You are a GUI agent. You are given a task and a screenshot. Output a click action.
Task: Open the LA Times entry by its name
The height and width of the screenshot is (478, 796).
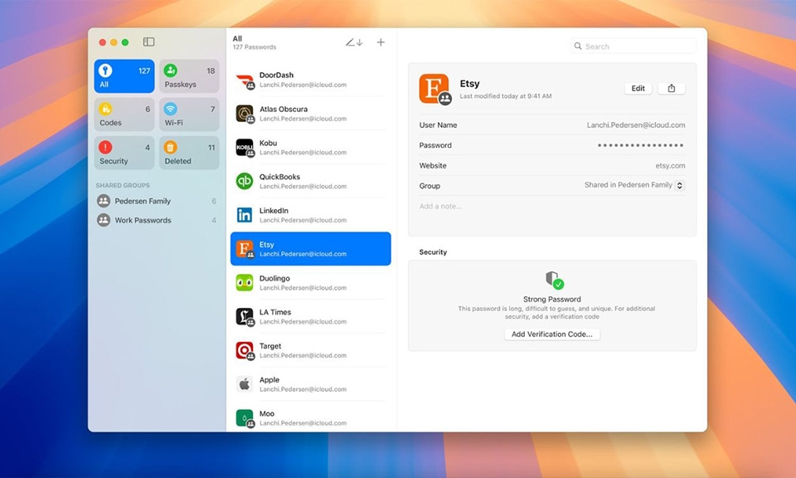(275, 312)
